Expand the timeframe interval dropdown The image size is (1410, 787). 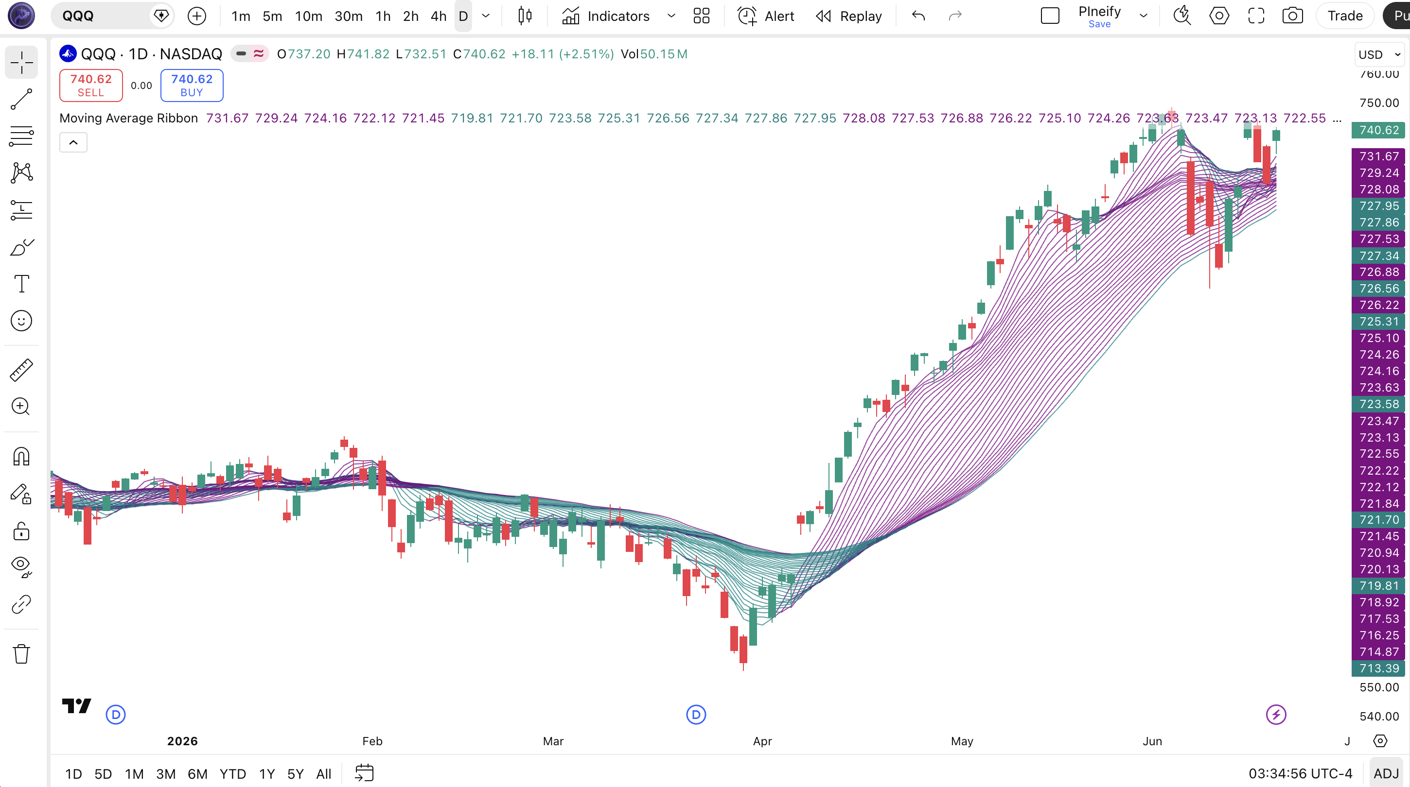click(x=486, y=16)
